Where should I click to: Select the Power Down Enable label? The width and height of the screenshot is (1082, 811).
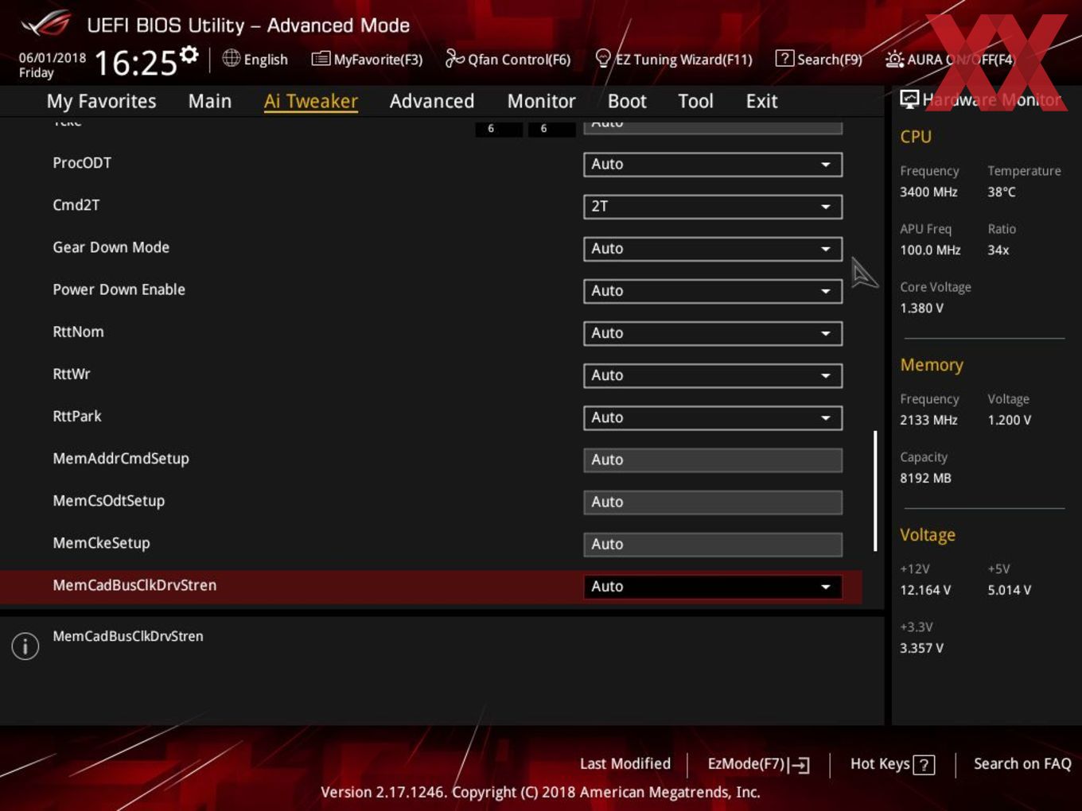(119, 289)
